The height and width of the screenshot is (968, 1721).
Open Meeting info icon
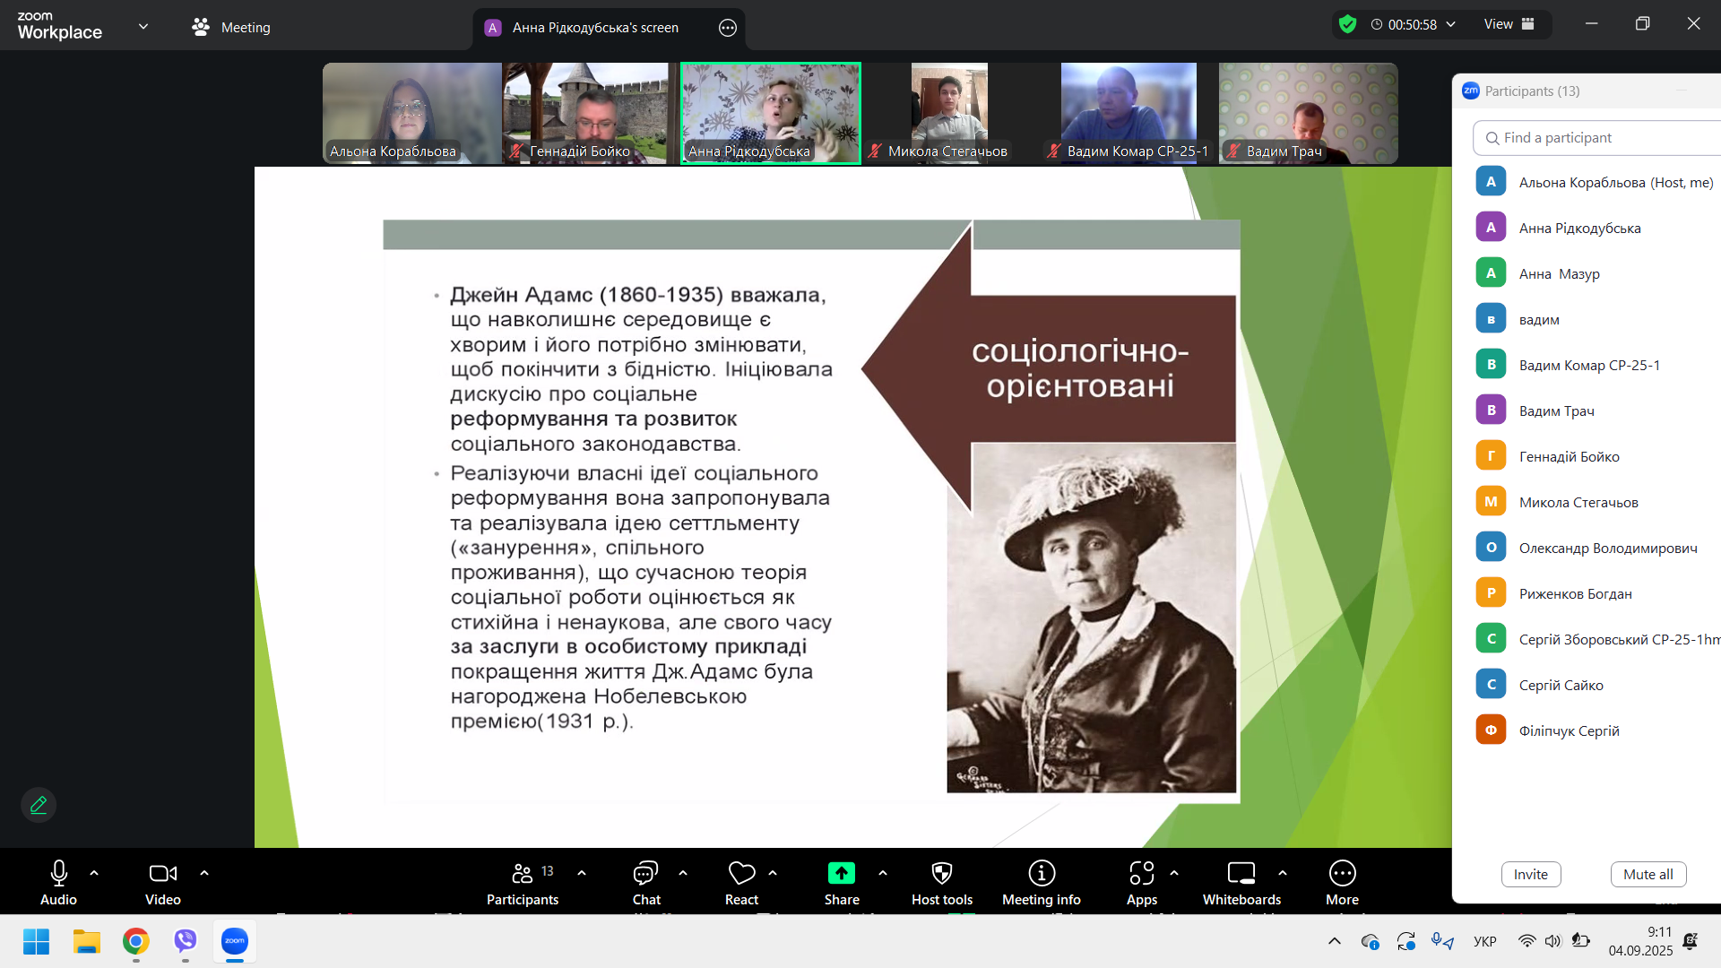pyautogui.click(x=1041, y=874)
